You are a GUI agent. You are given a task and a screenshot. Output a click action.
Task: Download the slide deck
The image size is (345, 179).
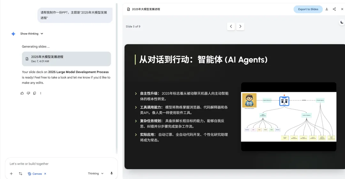pyautogui.click(x=327, y=9)
